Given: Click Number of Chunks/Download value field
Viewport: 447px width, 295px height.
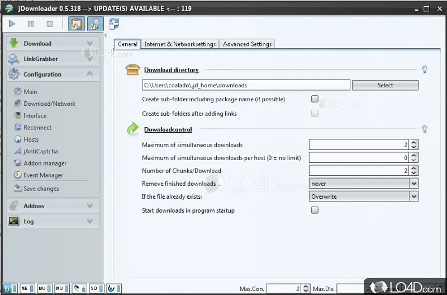Looking at the screenshot, I should pos(359,171).
